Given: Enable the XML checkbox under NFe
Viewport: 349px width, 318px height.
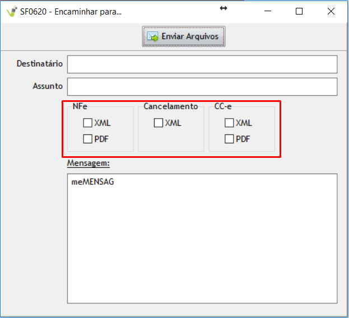Looking at the screenshot, I should [87, 123].
